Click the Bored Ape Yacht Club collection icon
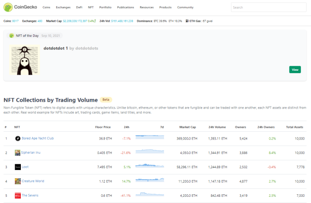 (x=17, y=138)
